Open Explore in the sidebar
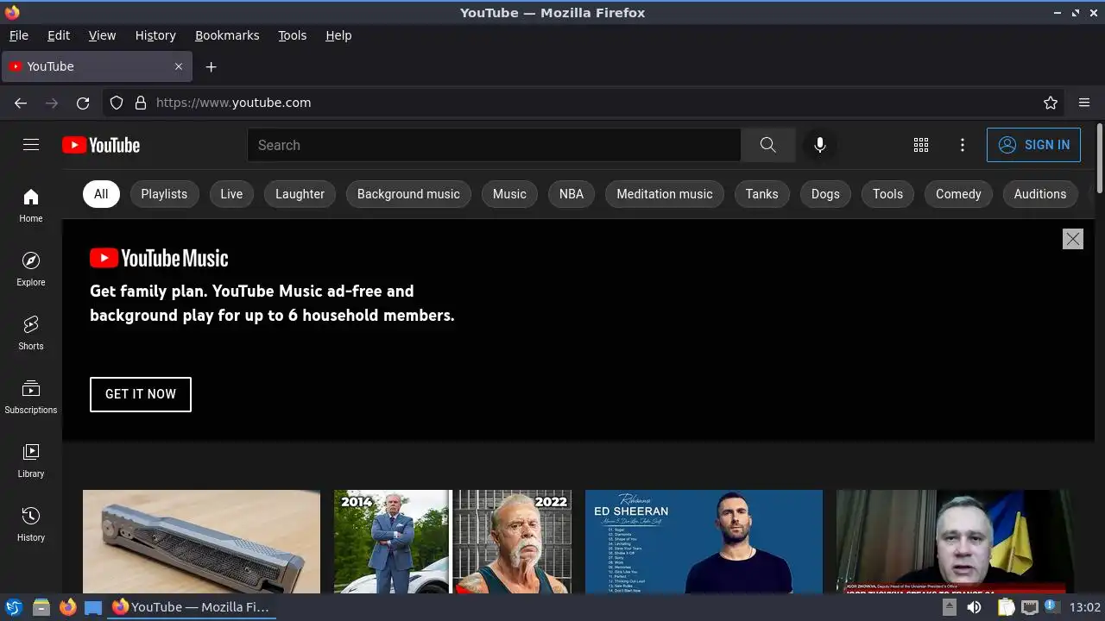1105x621 pixels. (31, 269)
